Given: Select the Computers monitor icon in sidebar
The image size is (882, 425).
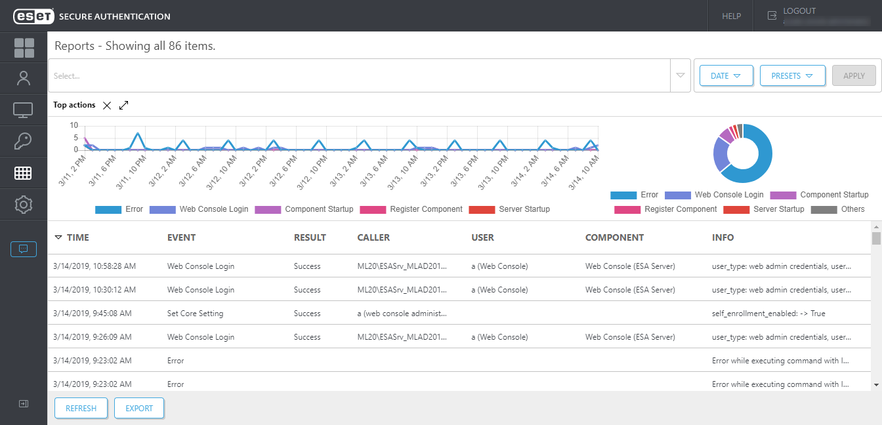Looking at the screenshot, I should pyautogui.click(x=24, y=110).
